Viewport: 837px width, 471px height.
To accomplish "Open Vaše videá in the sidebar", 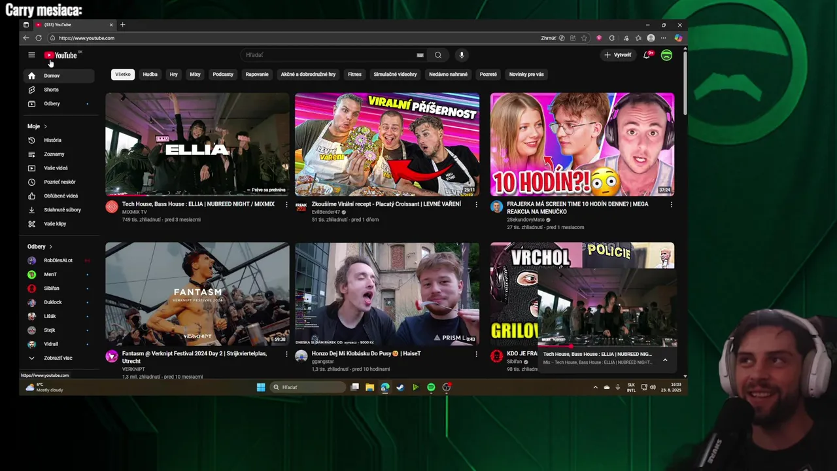I will point(60,168).
